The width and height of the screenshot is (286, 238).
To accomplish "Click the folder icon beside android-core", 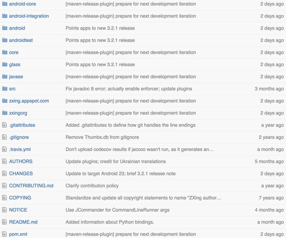I will pyautogui.click(x=4, y=4).
